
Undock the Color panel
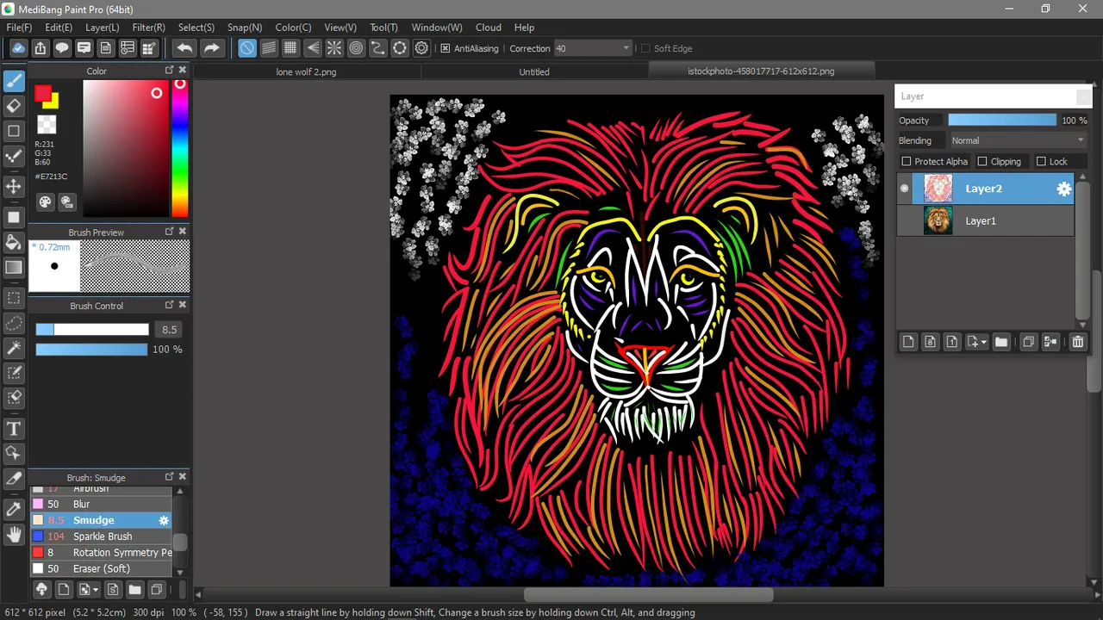click(x=169, y=71)
